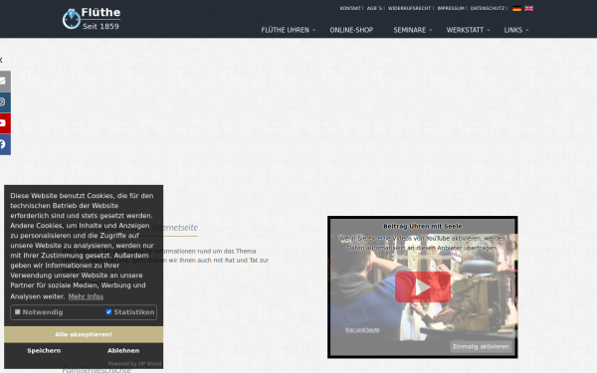Open the Instagram sidebar icon
This screenshot has width=597, height=373.
(x=4, y=102)
